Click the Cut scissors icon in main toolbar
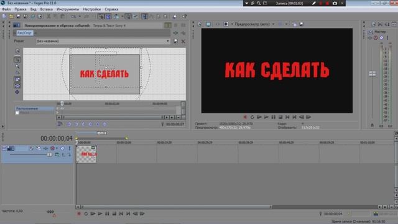This screenshot has width=398, height=224. click(x=49, y=17)
